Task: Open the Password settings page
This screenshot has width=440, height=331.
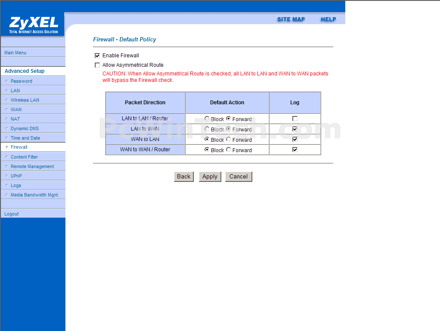Action: pyautogui.click(x=22, y=81)
